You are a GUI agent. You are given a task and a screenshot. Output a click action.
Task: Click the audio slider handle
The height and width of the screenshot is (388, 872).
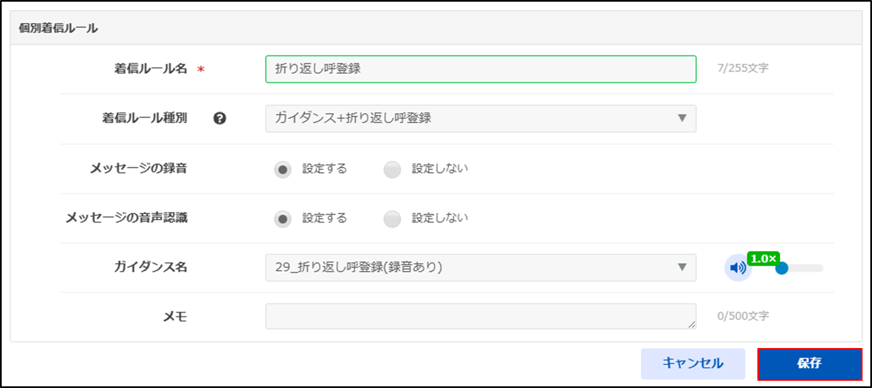tap(782, 269)
